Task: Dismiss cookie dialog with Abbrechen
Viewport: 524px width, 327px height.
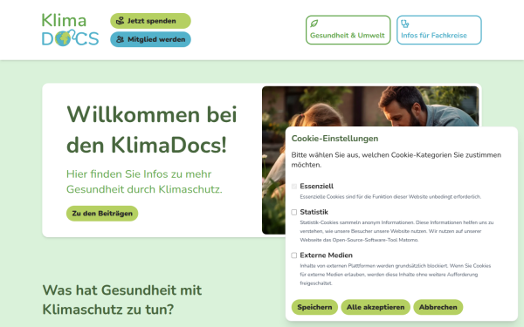Action: pos(438,307)
